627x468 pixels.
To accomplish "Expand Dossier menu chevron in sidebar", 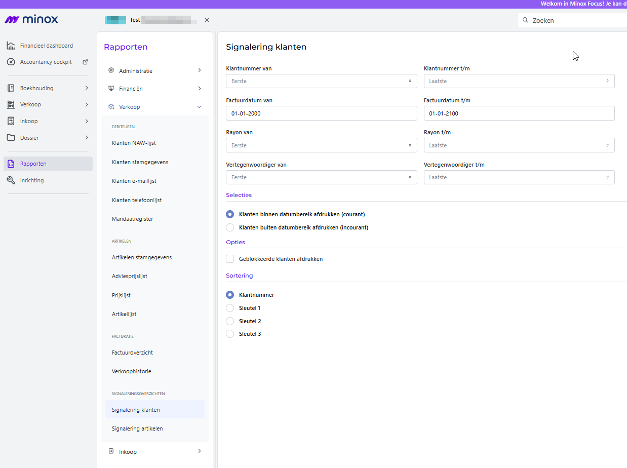I will (87, 138).
